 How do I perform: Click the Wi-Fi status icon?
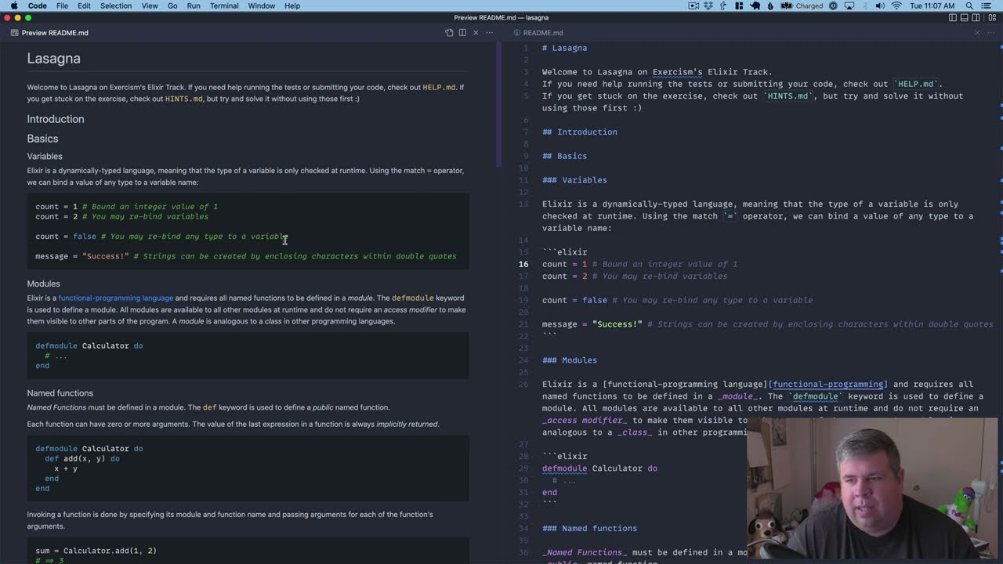(896, 5)
